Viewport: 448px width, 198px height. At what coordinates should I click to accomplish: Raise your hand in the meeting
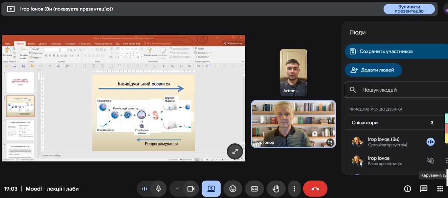coord(276,189)
